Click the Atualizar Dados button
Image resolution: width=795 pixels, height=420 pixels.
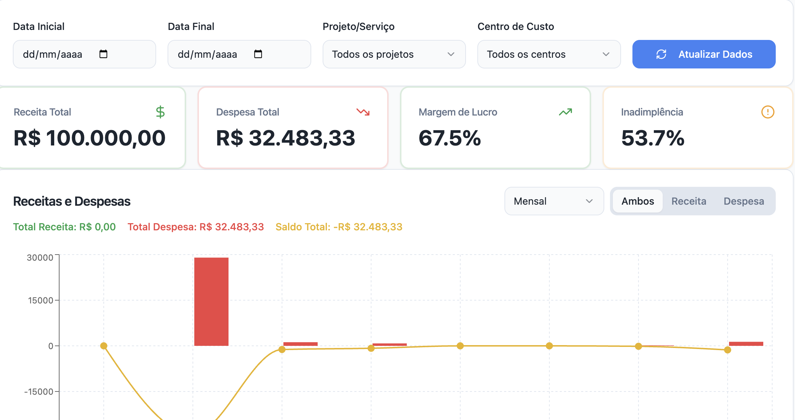pyautogui.click(x=703, y=54)
